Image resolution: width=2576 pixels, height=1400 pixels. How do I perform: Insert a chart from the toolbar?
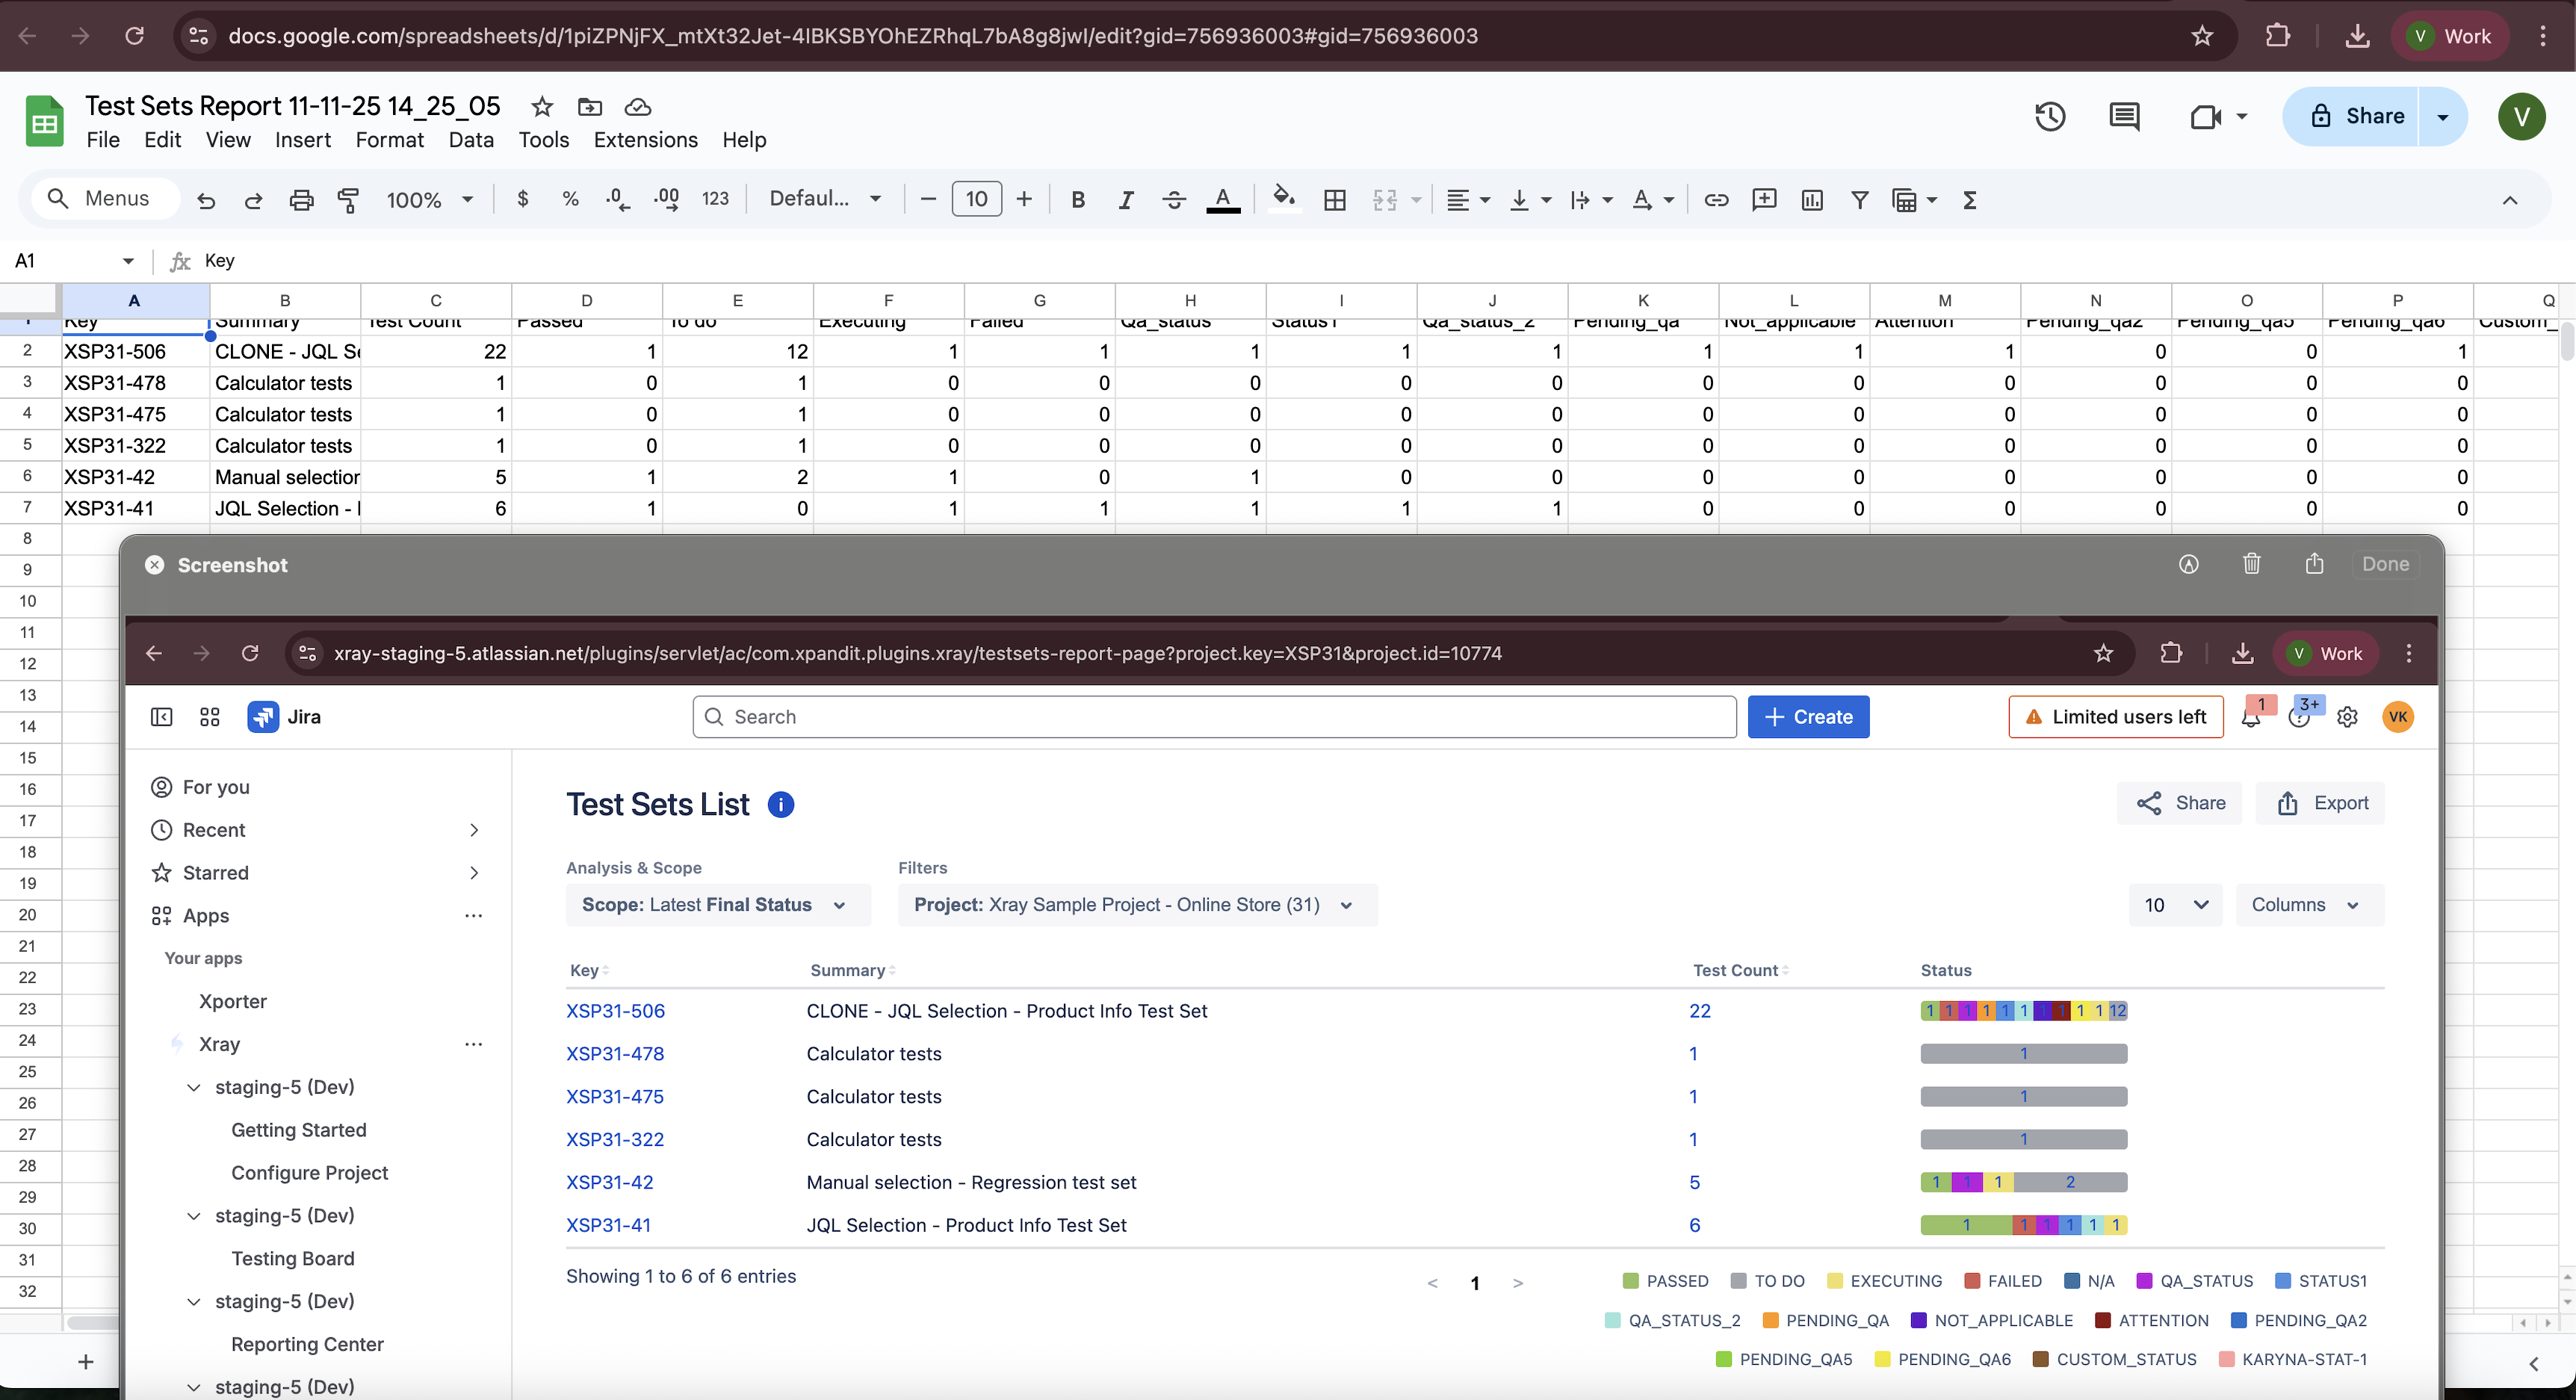pos(1811,200)
